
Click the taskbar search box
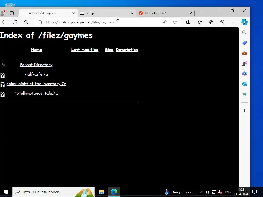click(53, 192)
